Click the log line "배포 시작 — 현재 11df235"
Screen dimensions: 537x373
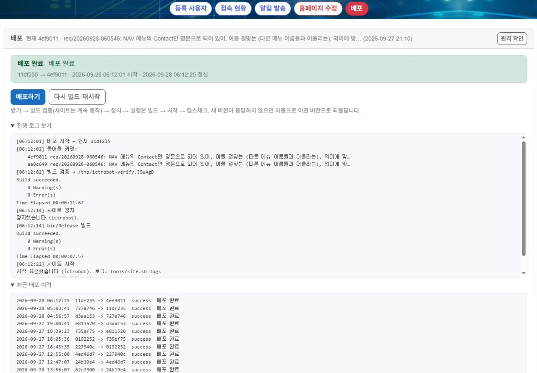[x=63, y=141]
